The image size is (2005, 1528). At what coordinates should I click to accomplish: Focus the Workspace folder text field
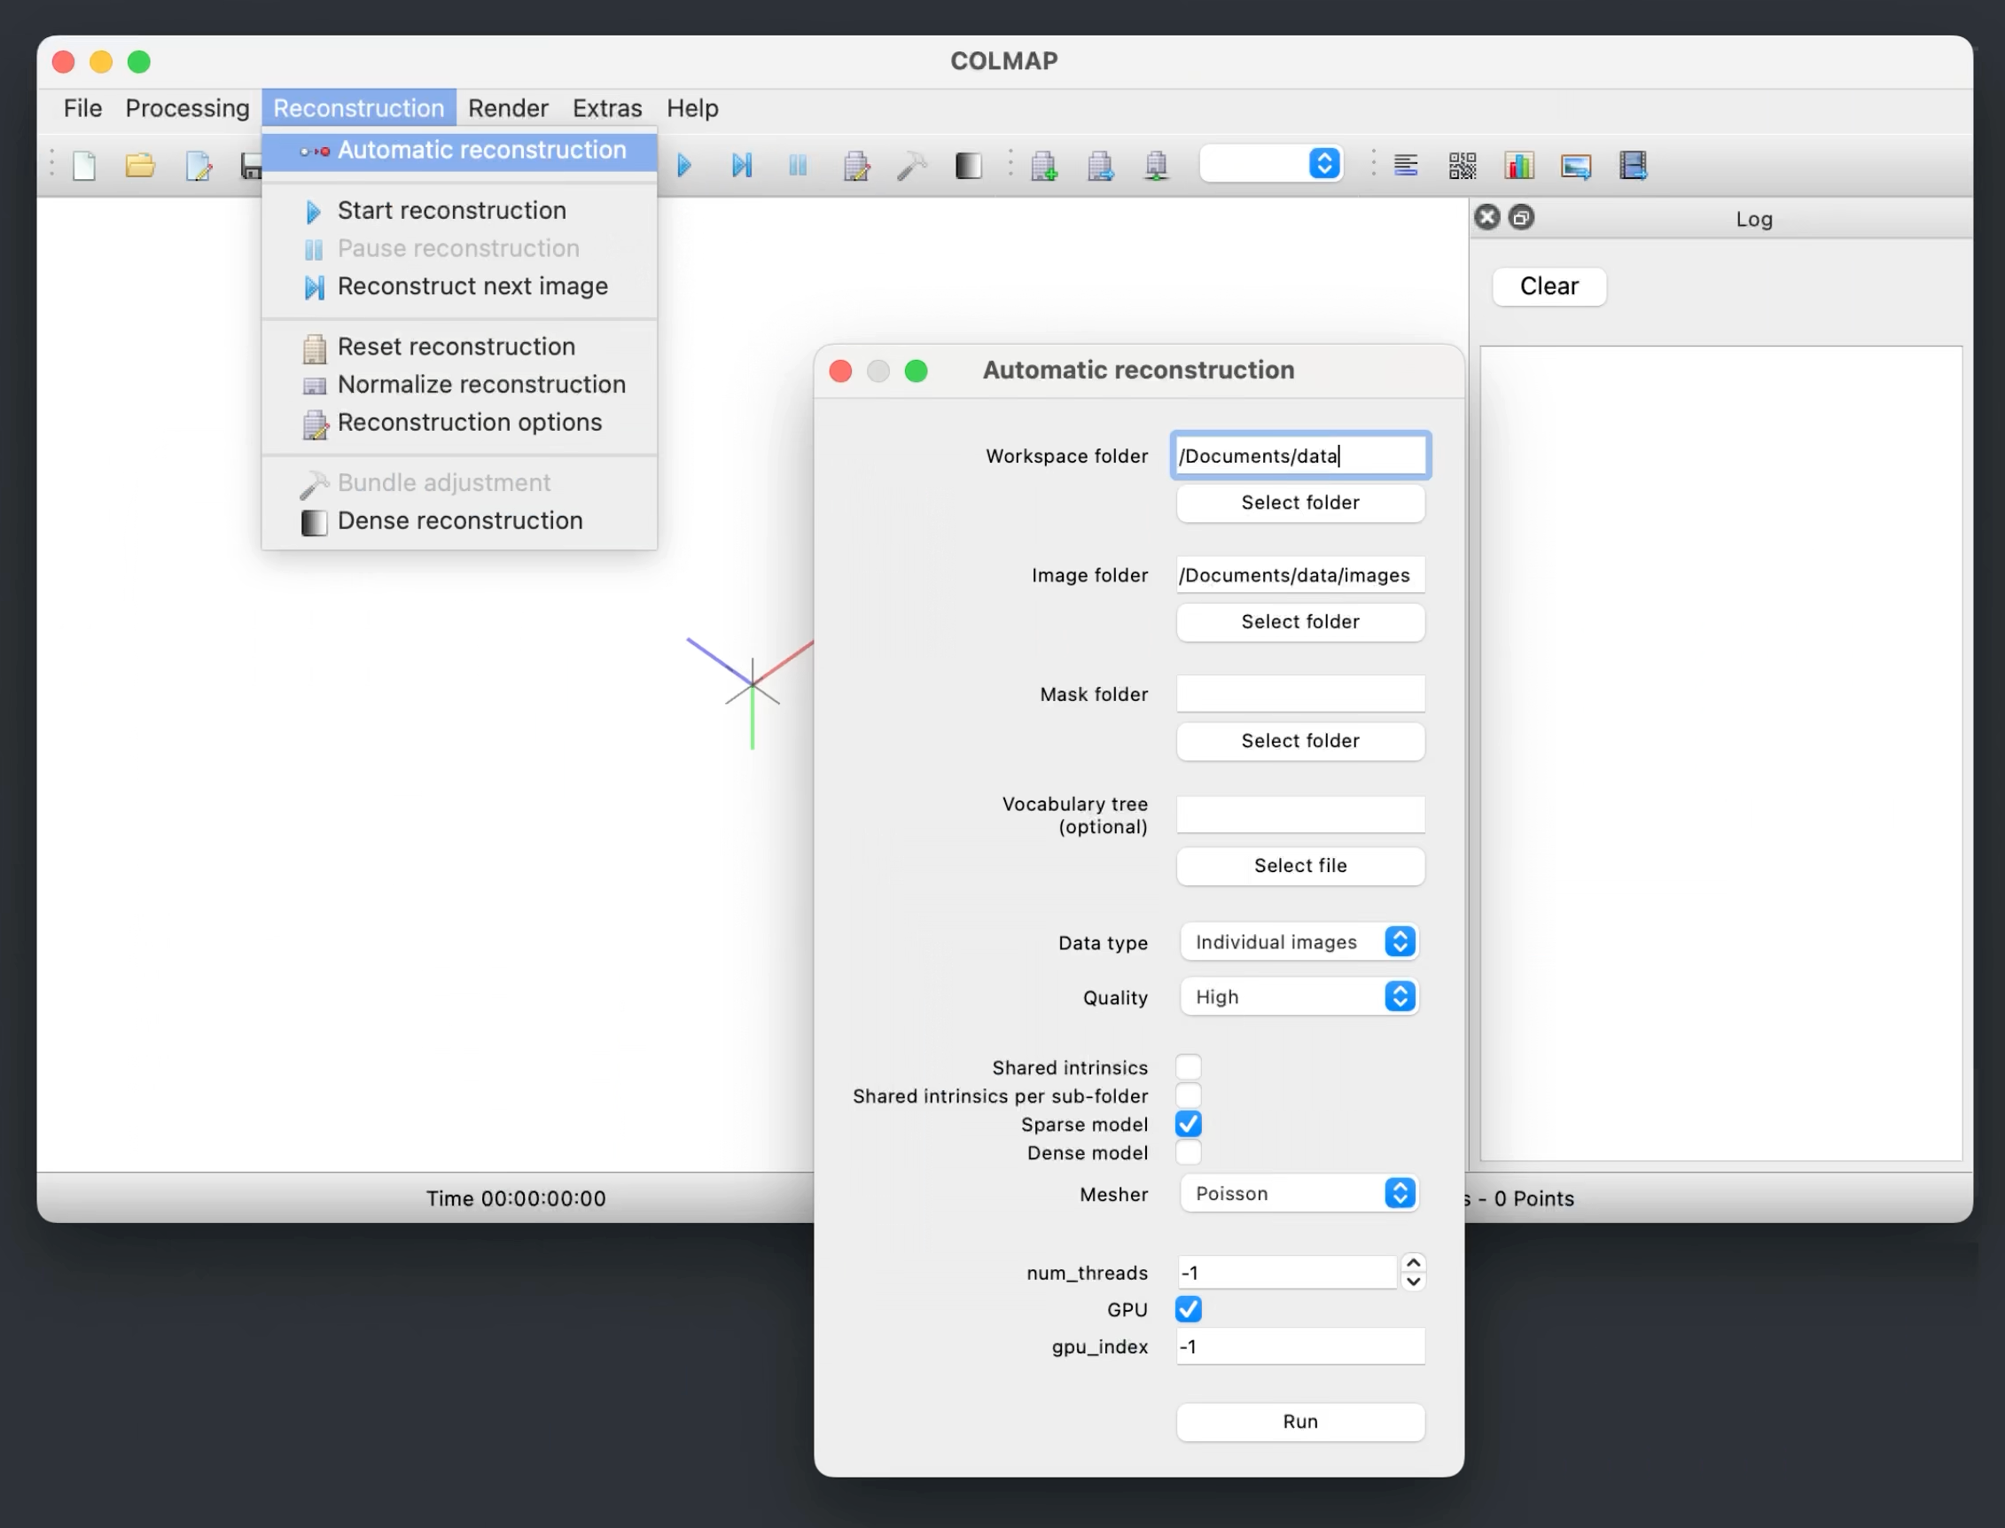pyautogui.click(x=1300, y=456)
